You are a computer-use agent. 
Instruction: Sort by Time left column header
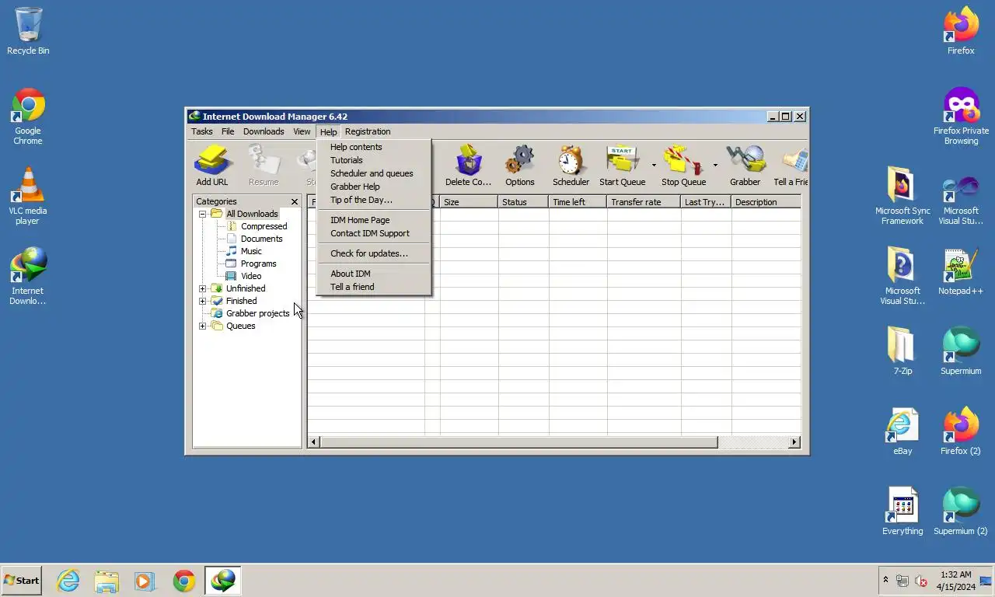578,202
